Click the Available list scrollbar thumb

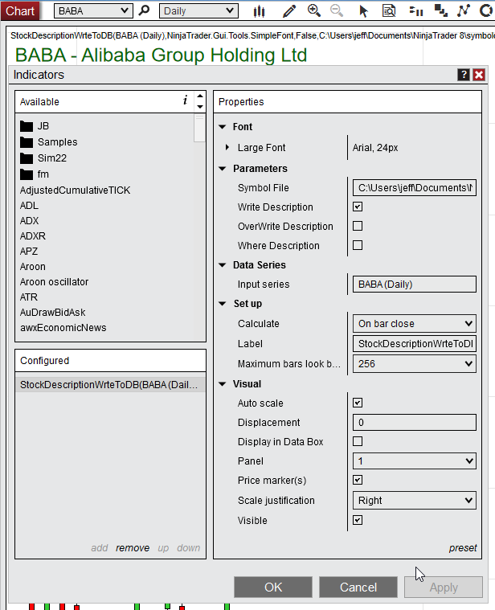coord(199,129)
